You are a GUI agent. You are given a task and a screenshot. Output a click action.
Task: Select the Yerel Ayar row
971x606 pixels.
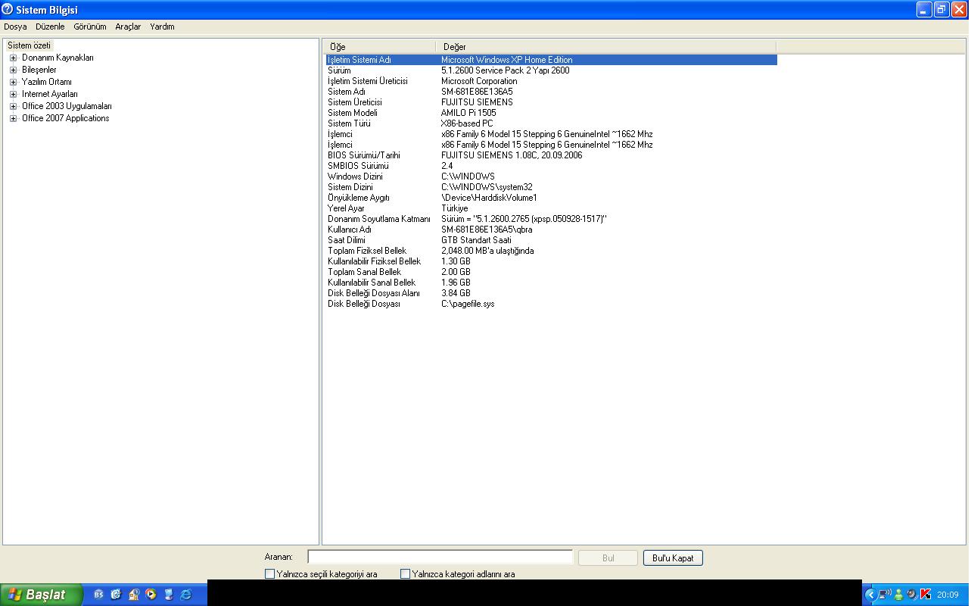click(x=551, y=208)
